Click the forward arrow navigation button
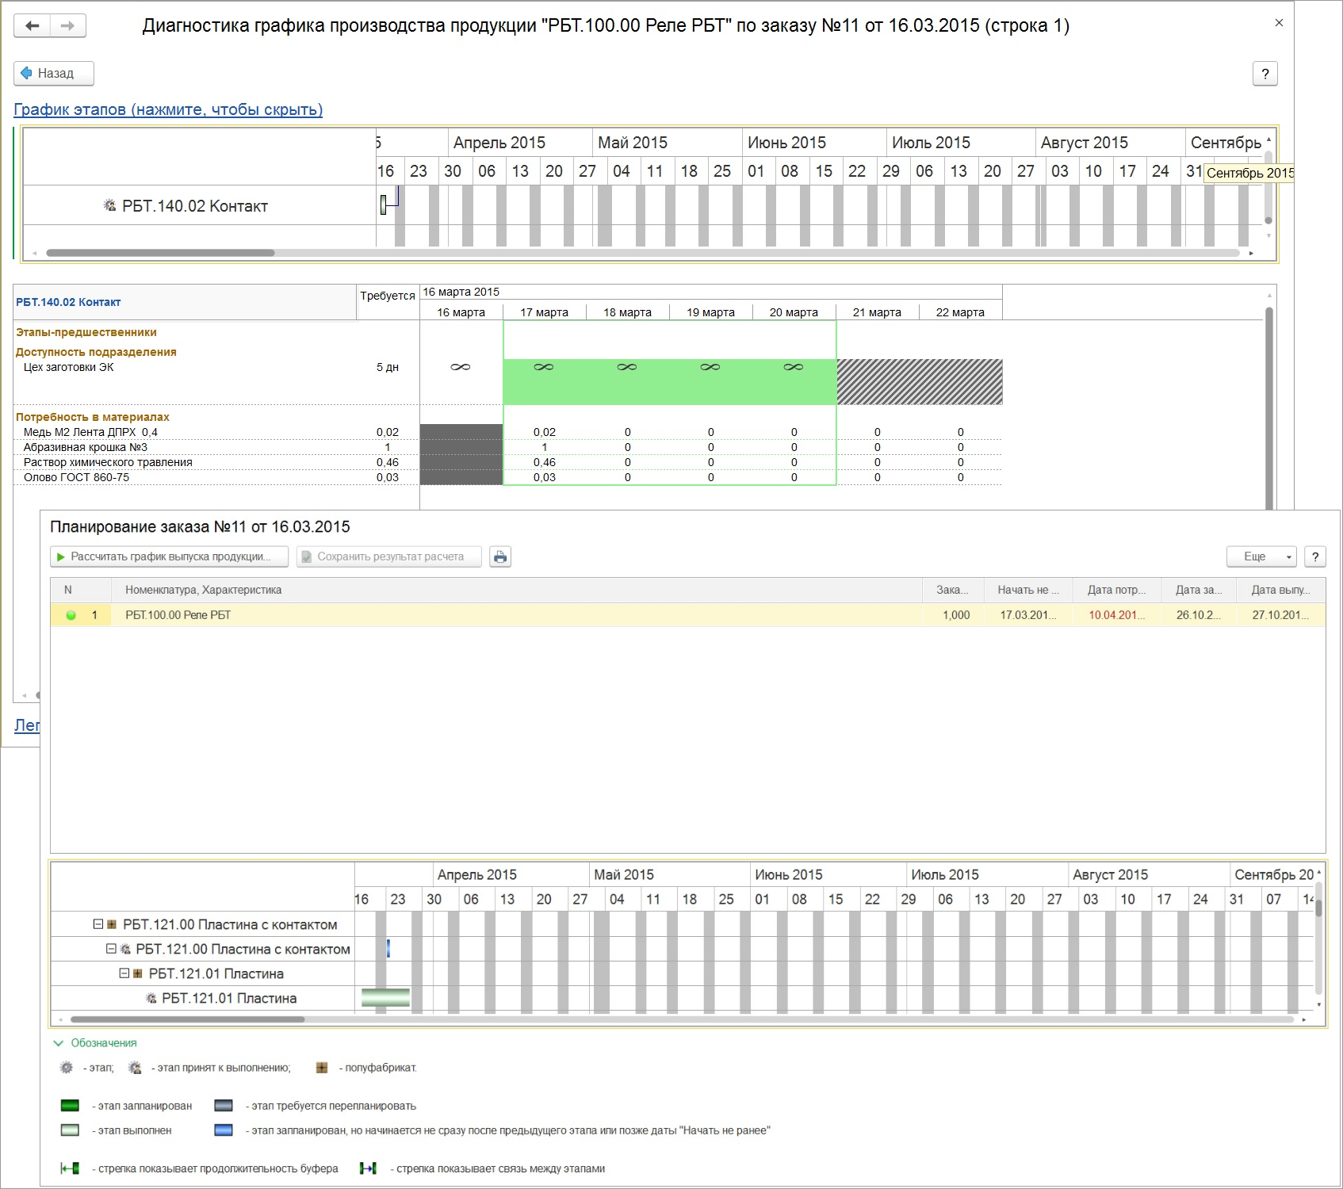Image resolution: width=1343 pixels, height=1189 pixels. [x=68, y=25]
